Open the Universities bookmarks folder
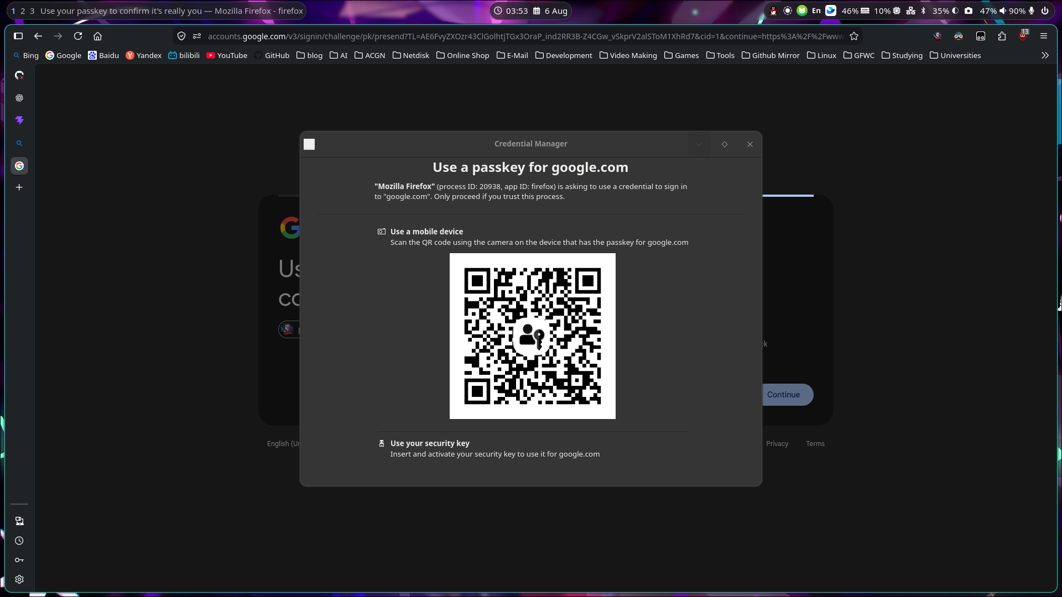Screen dimensions: 1062x597 coord(955,55)
